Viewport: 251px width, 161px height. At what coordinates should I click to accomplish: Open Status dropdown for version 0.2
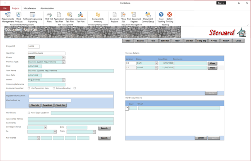(x=156, y=63)
